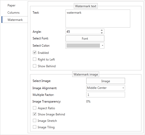This screenshot has width=145, height=135.
Task: Open the Image selection button
Action: 106,81
